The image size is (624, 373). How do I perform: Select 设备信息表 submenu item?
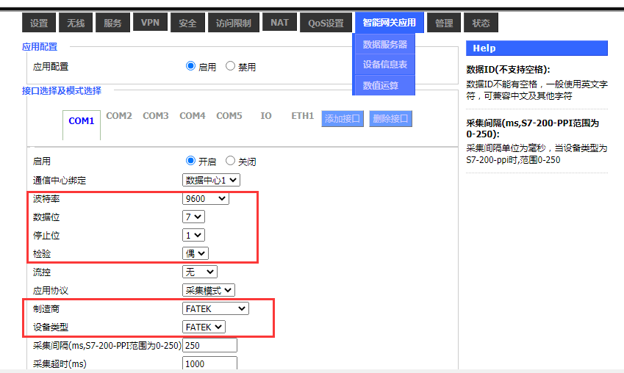coord(384,65)
